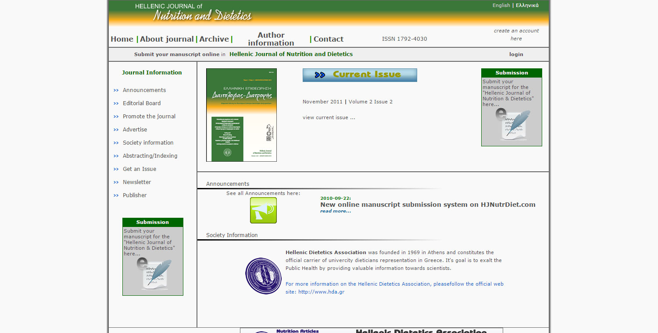
Task: Open Abstracting/Indexing sidebar link
Action: pos(150,156)
